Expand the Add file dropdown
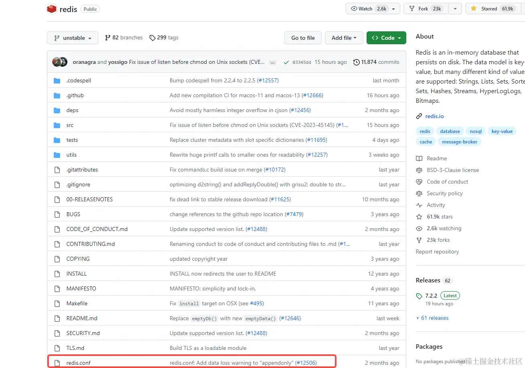 tap(344, 38)
